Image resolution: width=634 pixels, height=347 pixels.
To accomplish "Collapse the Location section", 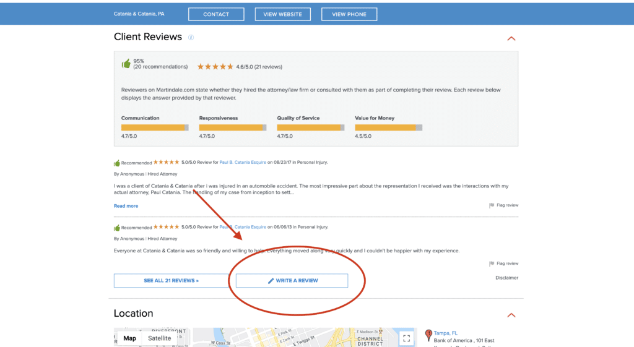I will click(x=511, y=315).
